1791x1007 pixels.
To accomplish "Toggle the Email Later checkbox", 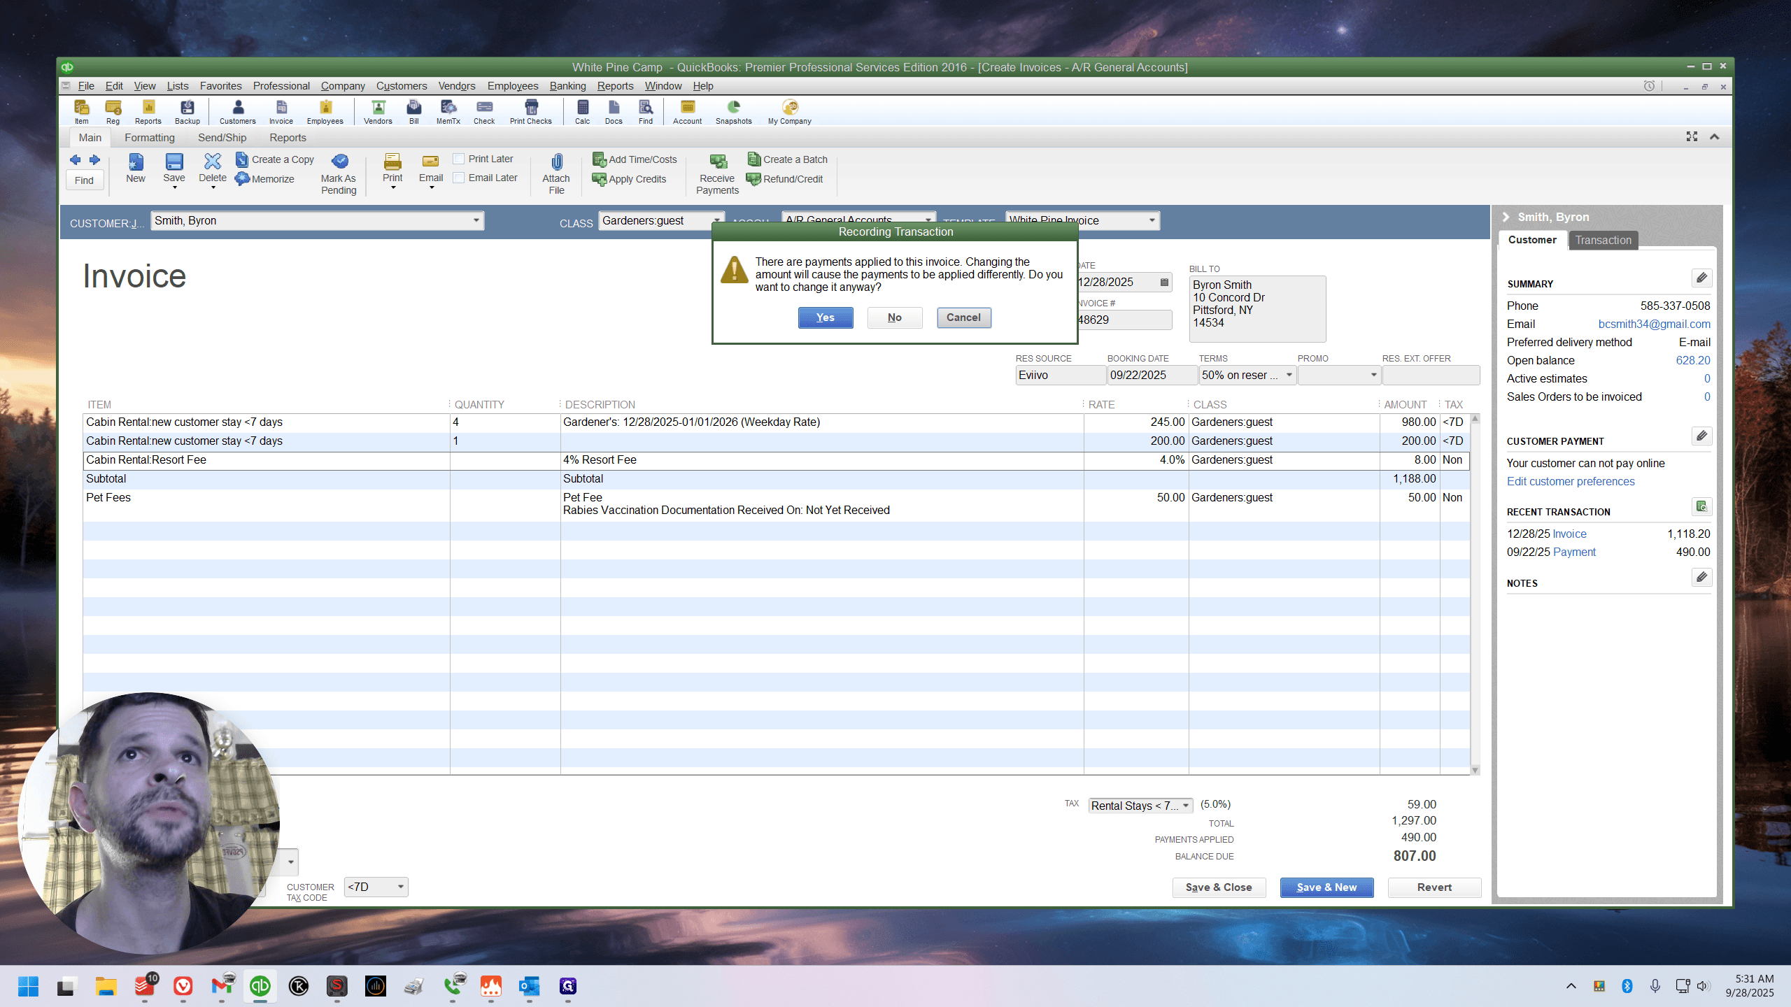I will pyautogui.click(x=459, y=178).
